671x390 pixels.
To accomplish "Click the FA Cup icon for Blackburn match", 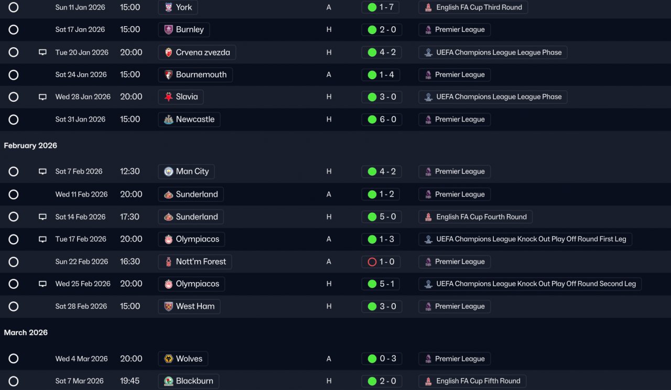I will [428, 381].
